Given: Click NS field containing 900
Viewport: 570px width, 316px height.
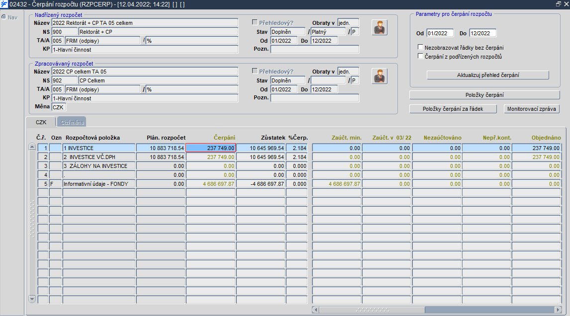Looking at the screenshot, I should [64, 32].
